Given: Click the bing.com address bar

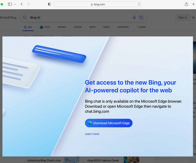Looking at the screenshot, I should (98, 4).
